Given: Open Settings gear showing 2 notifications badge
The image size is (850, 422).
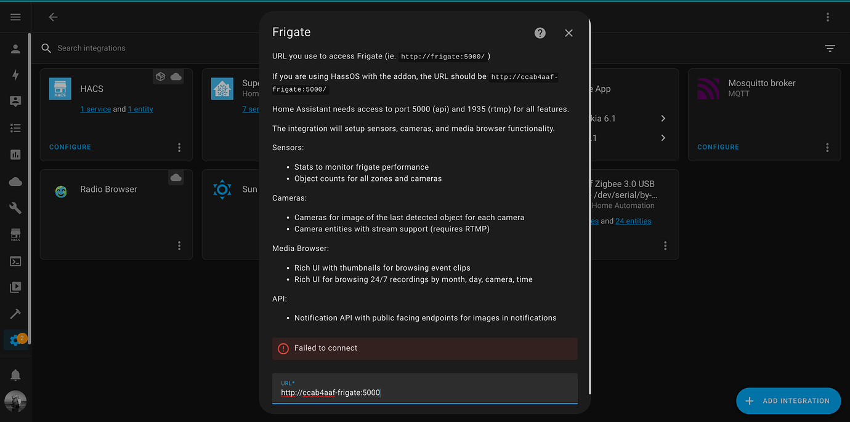Looking at the screenshot, I should click(x=15, y=339).
